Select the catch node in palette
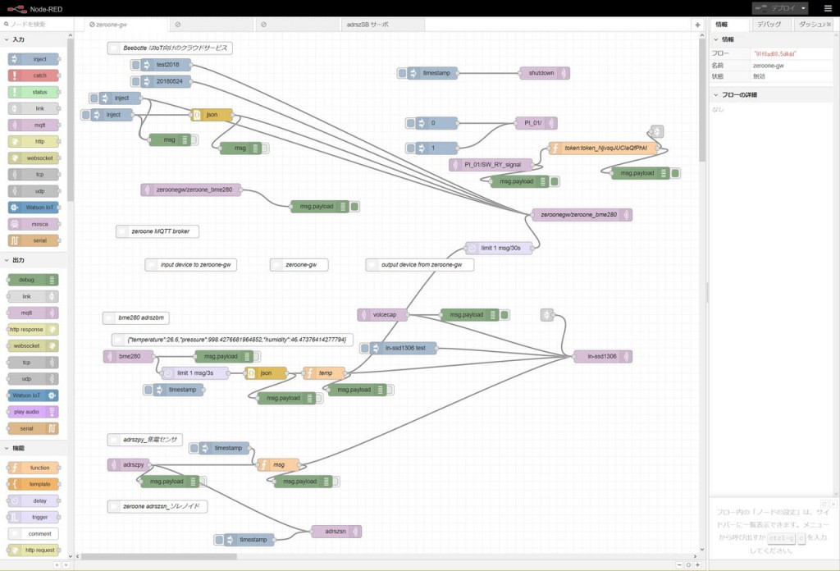The image size is (840, 571). pyautogui.click(x=34, y=75)
